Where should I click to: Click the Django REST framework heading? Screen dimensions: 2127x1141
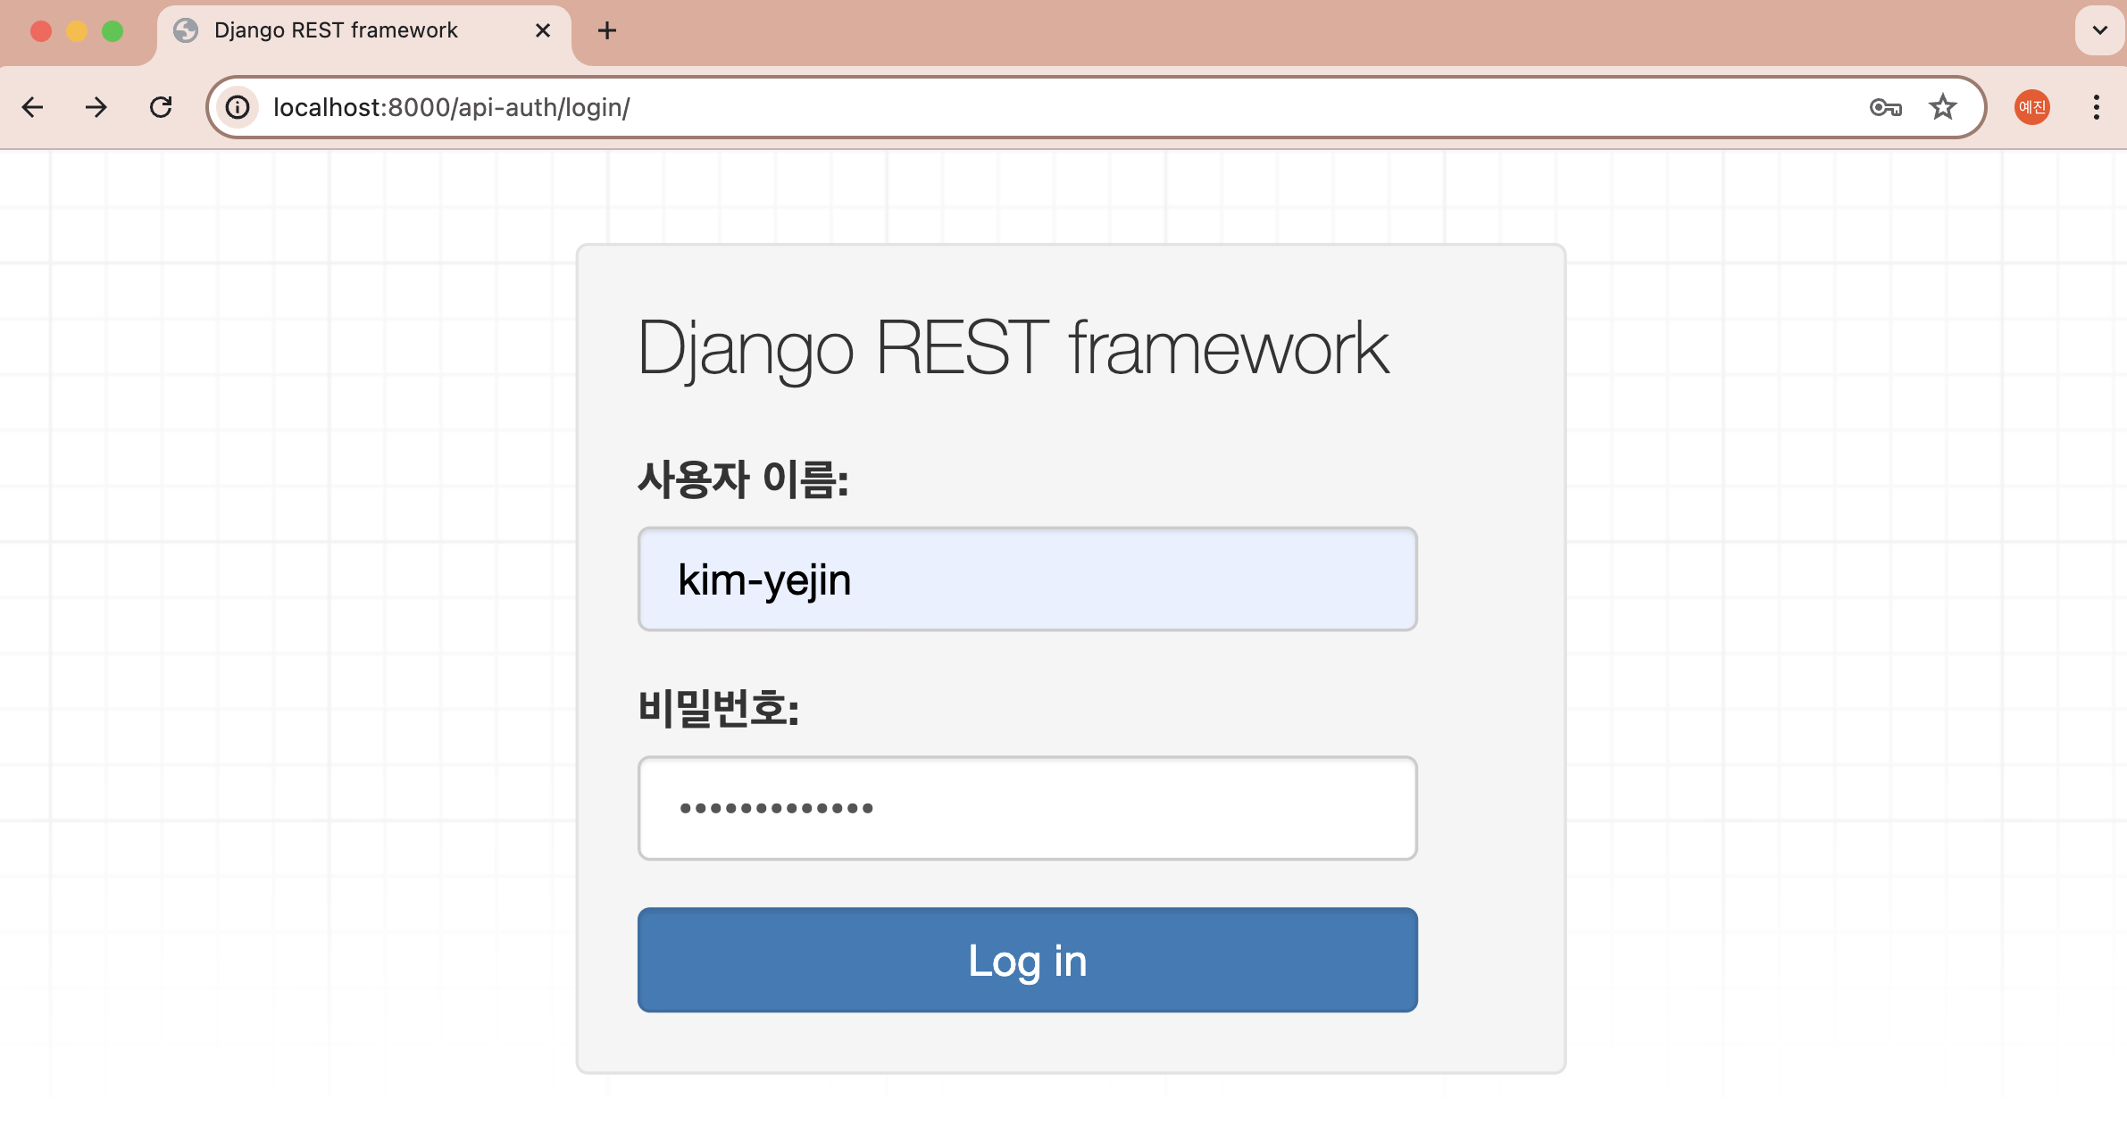point(1013,348)
